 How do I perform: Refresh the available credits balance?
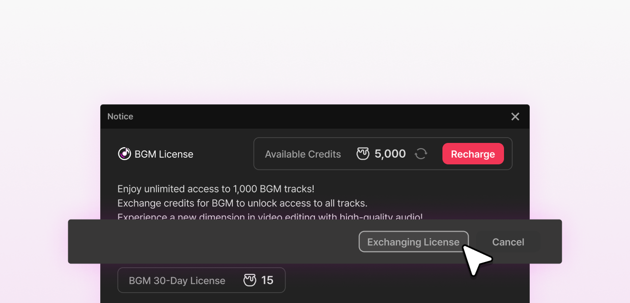(420, 154)
